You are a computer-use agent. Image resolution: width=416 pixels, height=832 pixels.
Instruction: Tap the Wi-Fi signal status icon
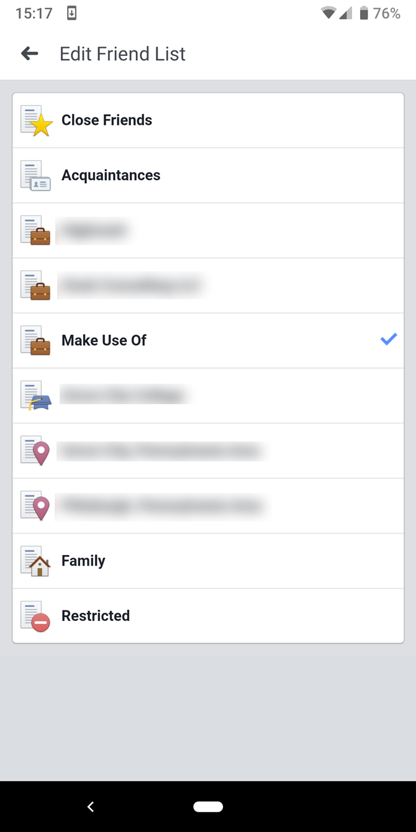[x=328, y=13]
